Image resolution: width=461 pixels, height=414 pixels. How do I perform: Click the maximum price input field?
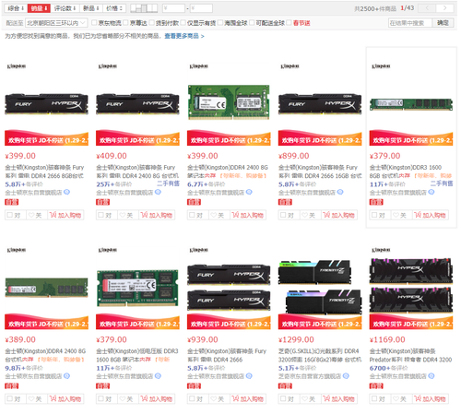pyautogui.click(x=201, y=8)
